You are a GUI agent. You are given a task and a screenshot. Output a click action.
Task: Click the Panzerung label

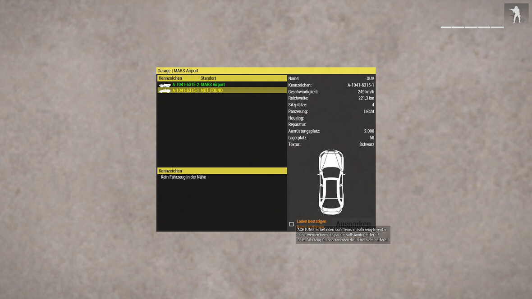click(298, 111)
